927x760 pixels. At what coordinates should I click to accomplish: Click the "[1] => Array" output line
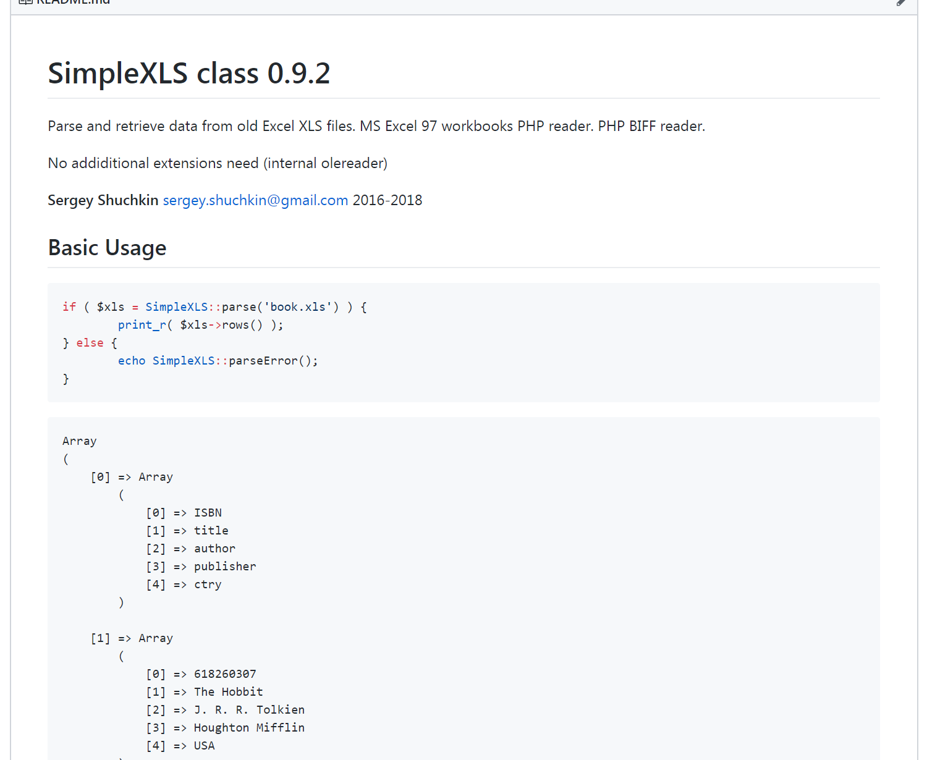tap(132, 638)
